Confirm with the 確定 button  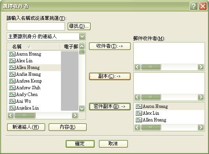coord(80,144)
